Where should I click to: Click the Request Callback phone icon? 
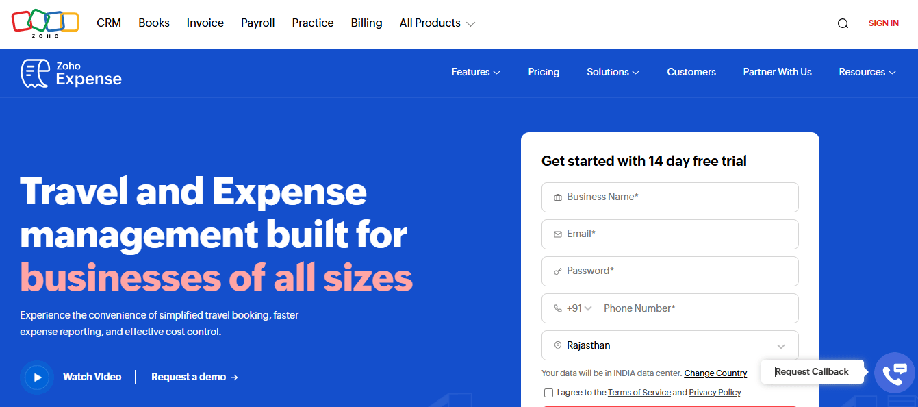(x=895, y=373)
